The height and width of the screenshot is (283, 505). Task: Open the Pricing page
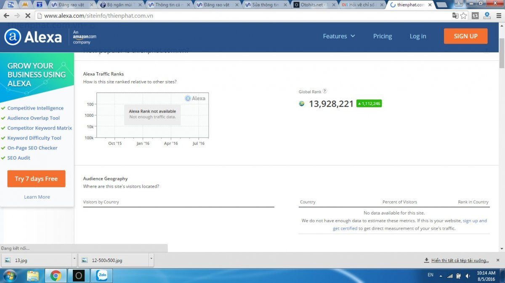[x=383, y=36]
